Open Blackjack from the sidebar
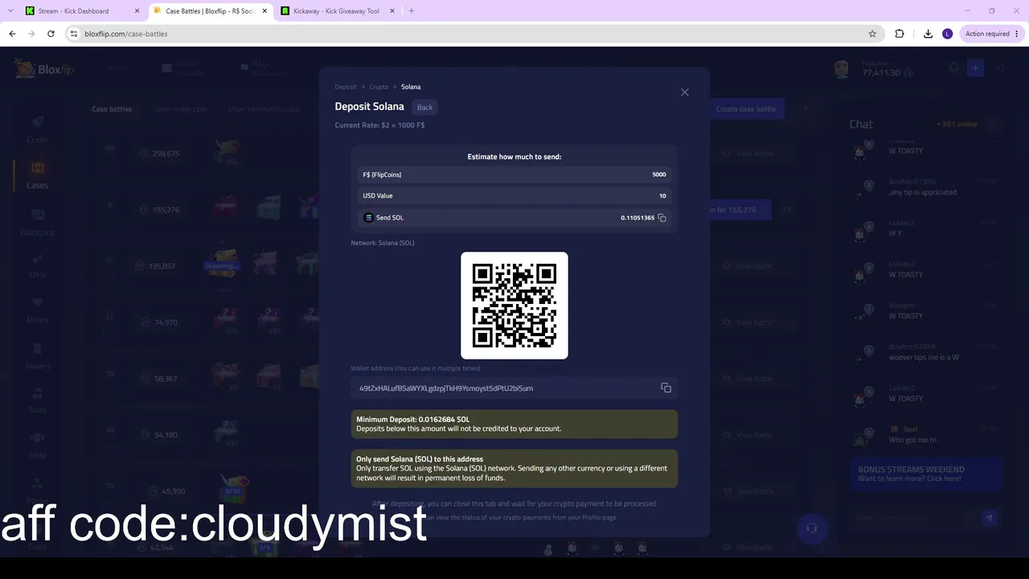The width and height of the screenshot is (1029, 579). [x=37, y=222]
